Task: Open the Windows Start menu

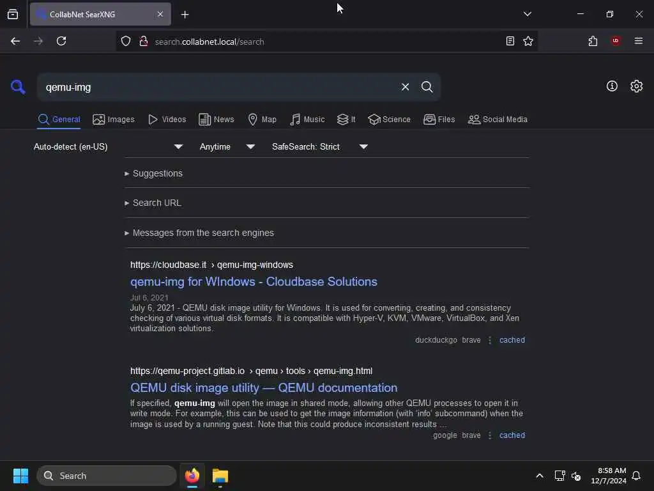Action: [x=20, y=476]
